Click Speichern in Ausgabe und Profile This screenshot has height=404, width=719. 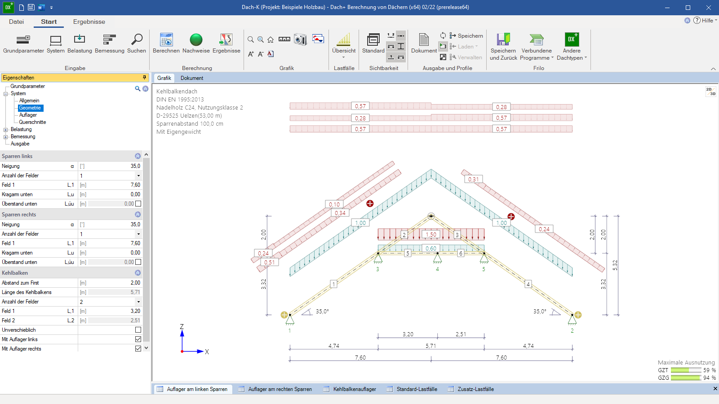pos(466,36)
